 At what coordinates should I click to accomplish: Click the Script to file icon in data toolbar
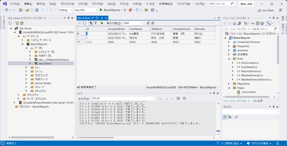tap(153, 23)
